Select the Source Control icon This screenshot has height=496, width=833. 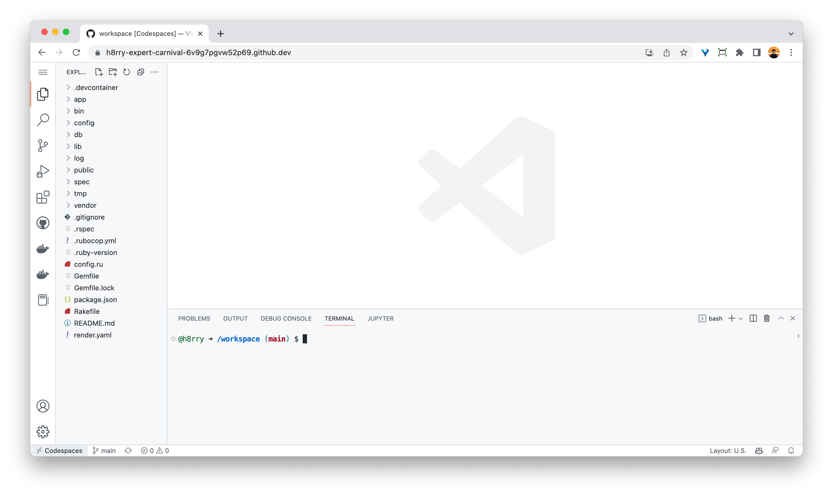point(43,145)
